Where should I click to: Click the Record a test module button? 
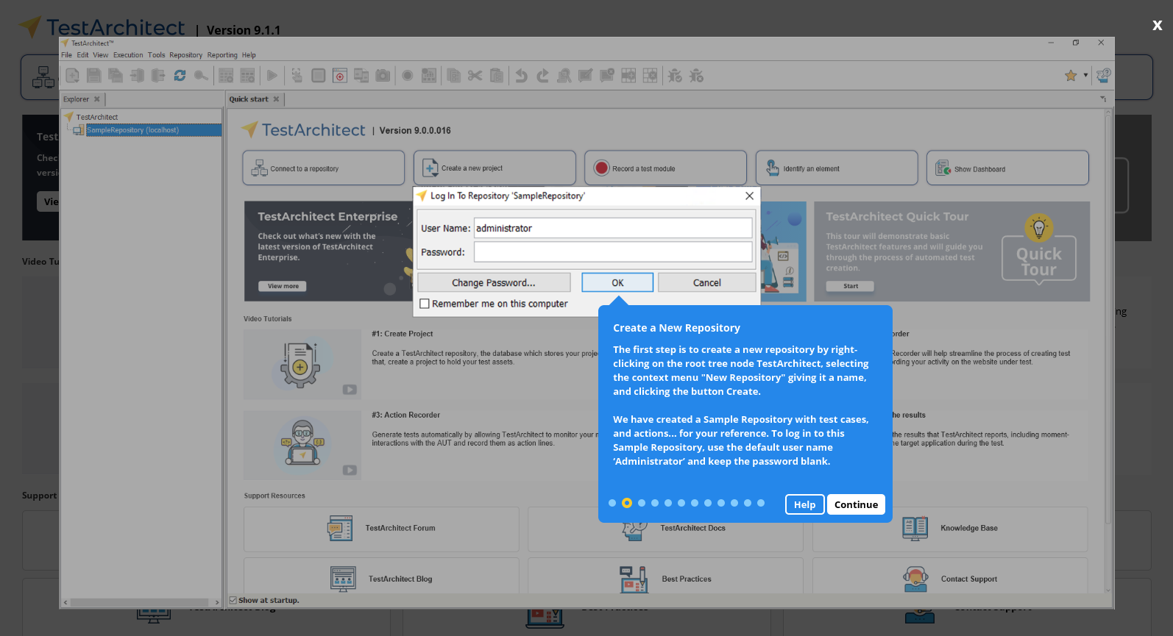[665, 168]
